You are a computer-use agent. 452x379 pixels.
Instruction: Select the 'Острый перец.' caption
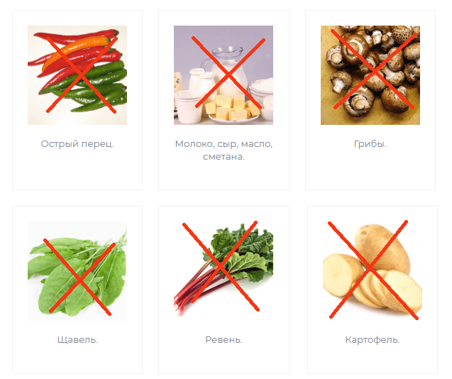pyautogui.click(x=77, y=143)
